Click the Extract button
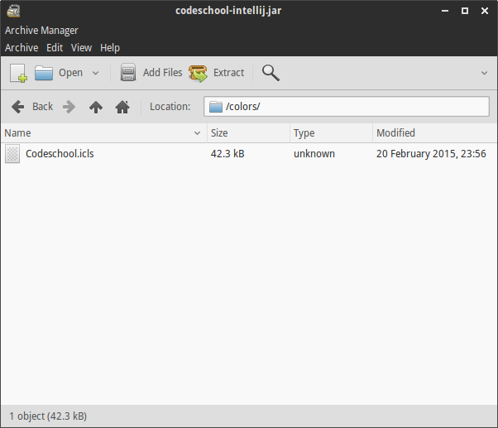The width and height of the screenshot is (498, 428). [217, 73]
